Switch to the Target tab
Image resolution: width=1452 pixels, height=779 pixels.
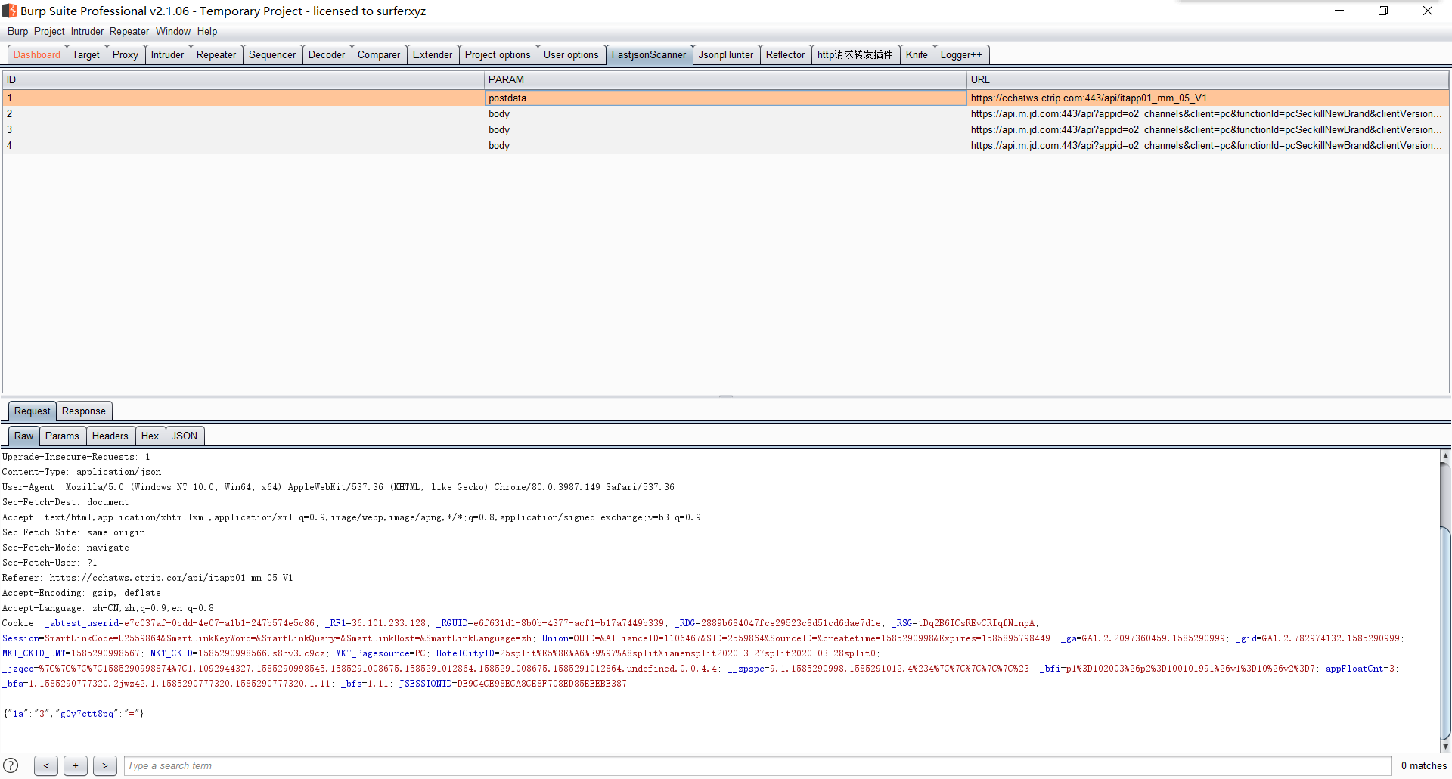click(86, 54)
